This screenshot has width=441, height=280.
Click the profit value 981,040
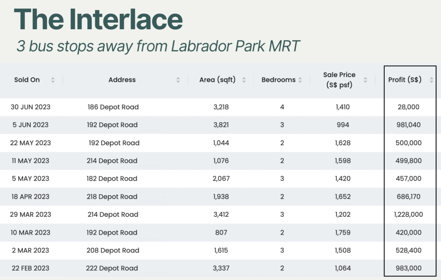pos(408,125)
